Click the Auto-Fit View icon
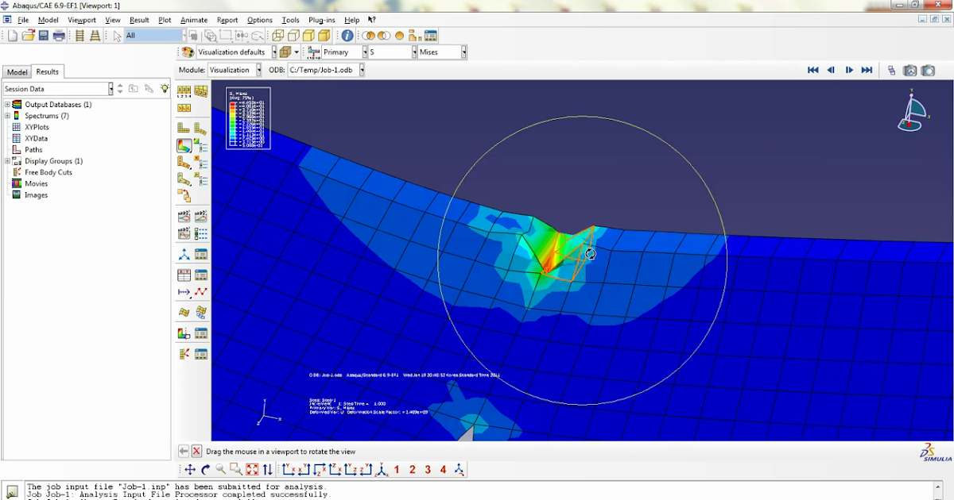Screen dimensions: 954x500 [252, 470]
